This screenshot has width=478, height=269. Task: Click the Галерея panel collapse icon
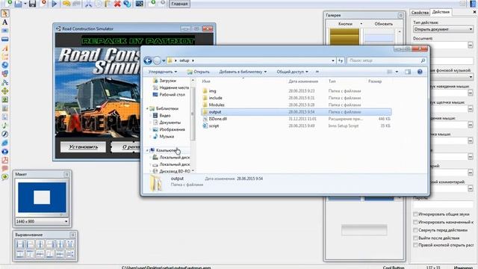[x=400, y=15]
